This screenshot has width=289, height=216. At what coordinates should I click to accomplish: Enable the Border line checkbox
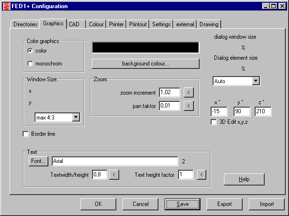tap(26, 134)
